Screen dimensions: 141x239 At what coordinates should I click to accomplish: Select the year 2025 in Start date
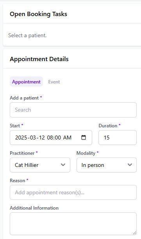coord(21,138)
